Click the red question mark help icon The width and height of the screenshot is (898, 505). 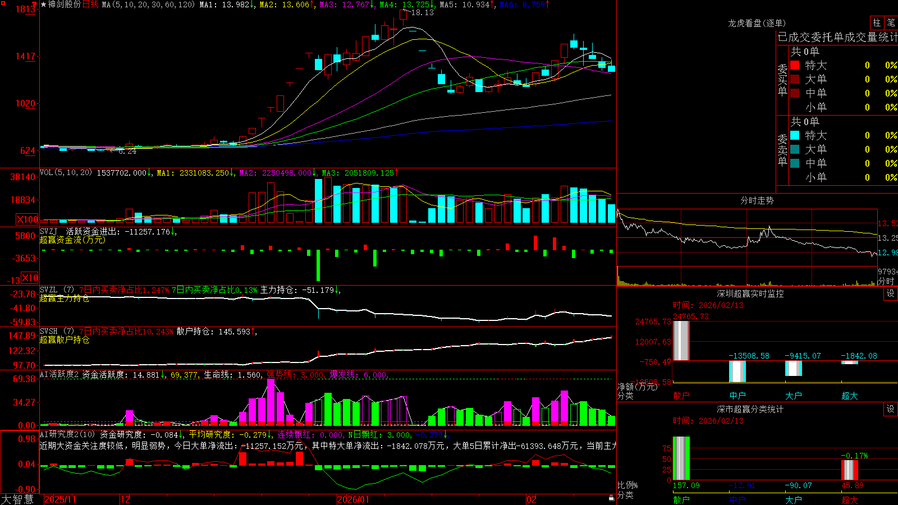click(35, 5)
